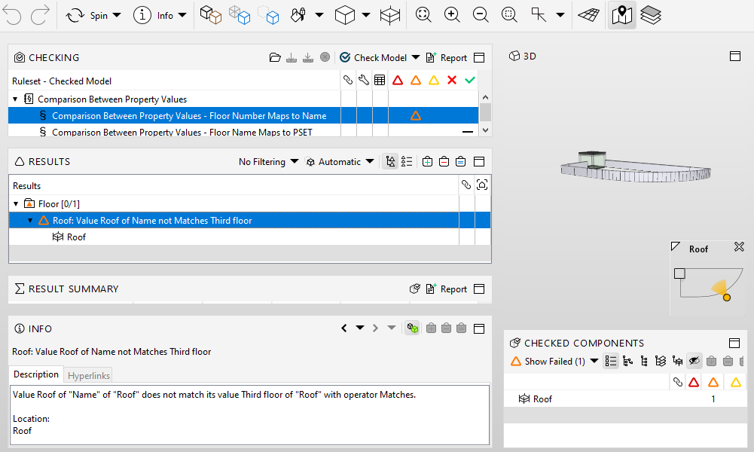The height and width of the screenshot is (452, 754).
Task: Click the orange viewpoint marker in minimap
Action: click(727, 298)
